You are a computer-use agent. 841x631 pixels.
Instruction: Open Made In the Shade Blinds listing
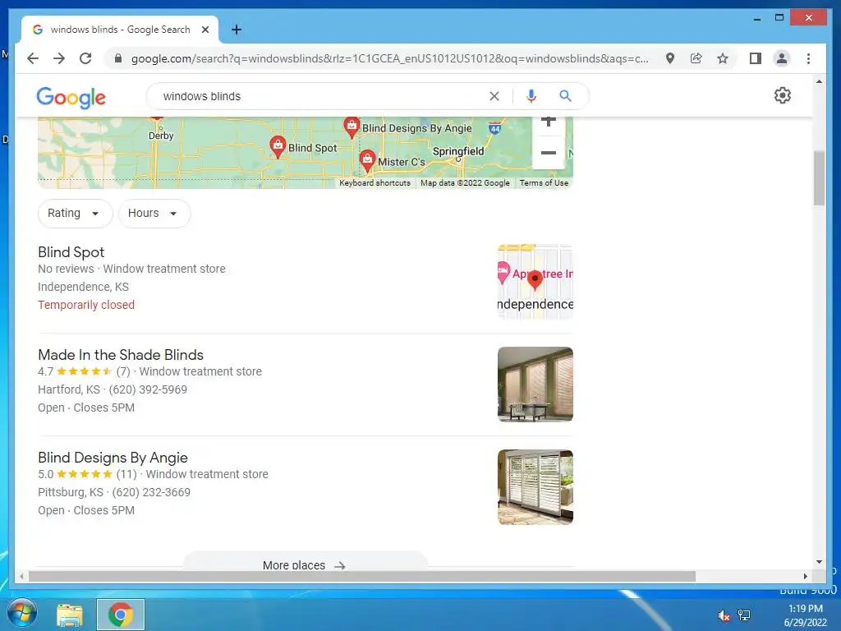coord(121,355)
